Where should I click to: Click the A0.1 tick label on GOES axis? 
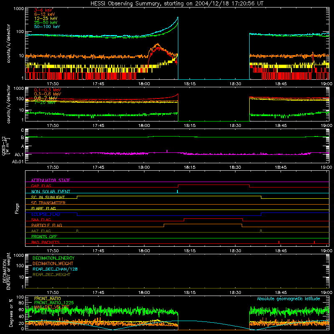pyautogui.click(x=19, y=154)
